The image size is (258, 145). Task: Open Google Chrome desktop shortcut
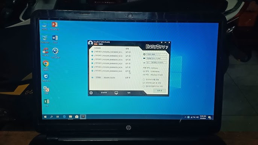coord(46,65)
